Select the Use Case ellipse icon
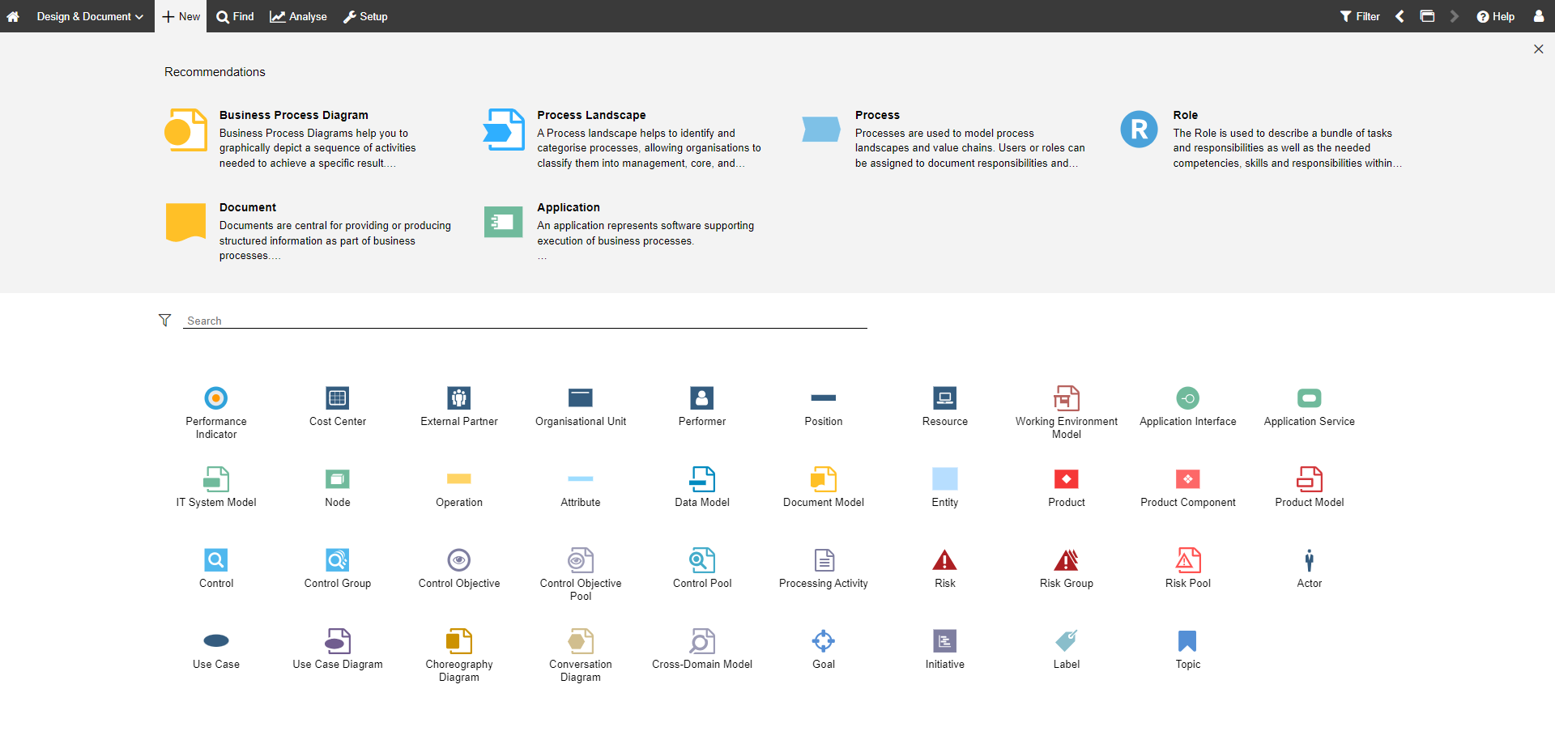The image size is (1555, 744). coord(216,640)
